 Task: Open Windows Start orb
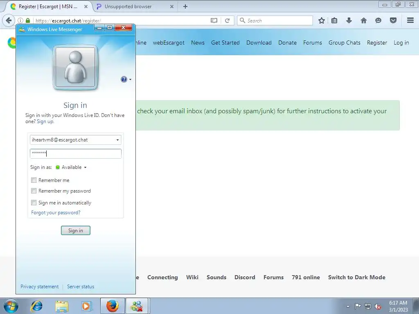11,306
